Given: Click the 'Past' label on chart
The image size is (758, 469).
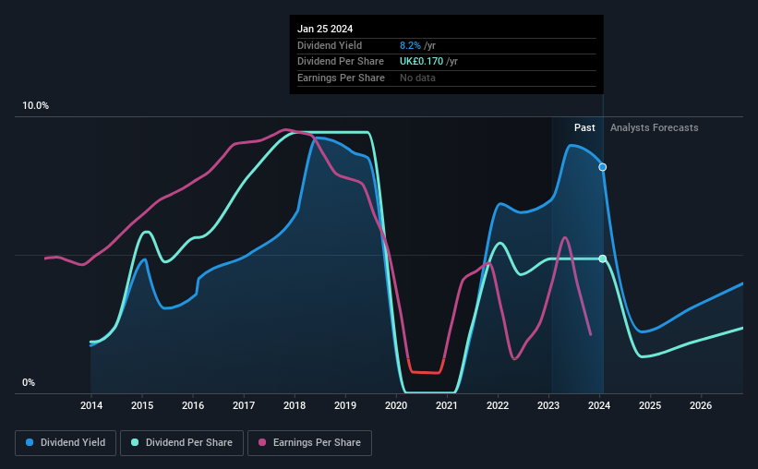Looking at the screenshot, I should click(584, 127).
